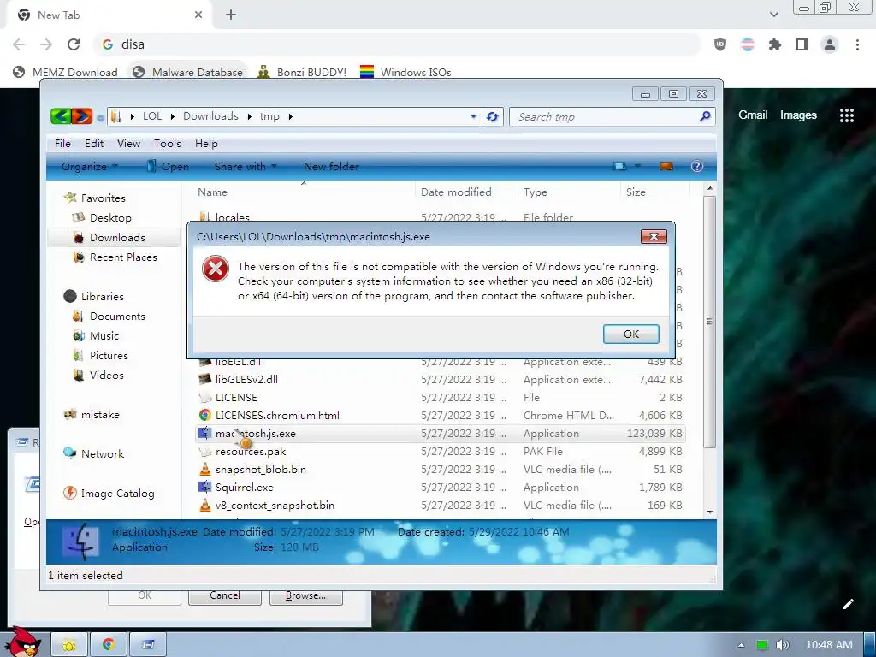Click the customize pencil icon on New Tab
Image resolution: width=876 pixels, height=657 pixels.
(848, 604)
